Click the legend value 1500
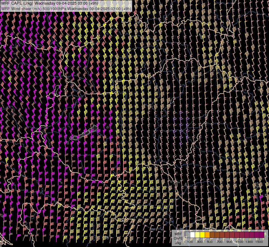This screenshot has width=269, height=247. tap(259, 242)
